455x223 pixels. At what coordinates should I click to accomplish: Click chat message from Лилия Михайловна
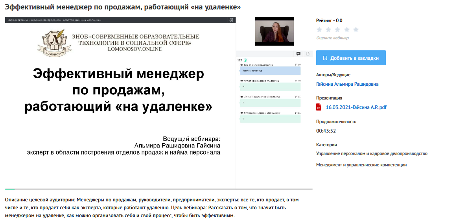click(270, 87)
